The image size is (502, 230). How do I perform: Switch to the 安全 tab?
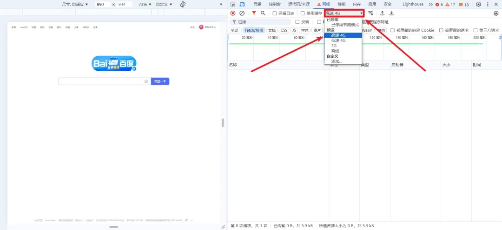[387, 4]
